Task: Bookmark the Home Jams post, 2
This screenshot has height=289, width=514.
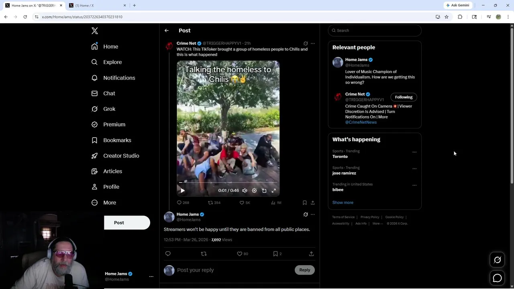Action: pyautogui.click(x=277, y=254)
